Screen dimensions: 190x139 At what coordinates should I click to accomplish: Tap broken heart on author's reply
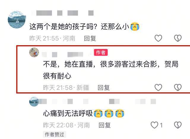[x=178, y=87]
